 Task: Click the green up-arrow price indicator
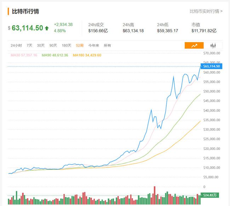coord(47,28)
